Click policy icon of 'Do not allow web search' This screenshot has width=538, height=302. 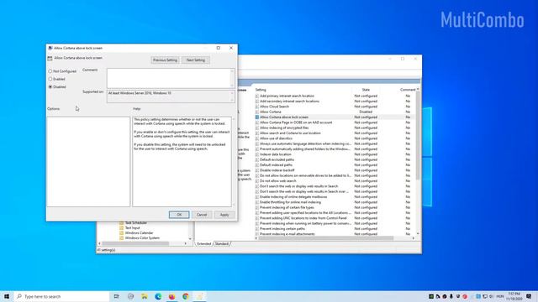point(257,181)
